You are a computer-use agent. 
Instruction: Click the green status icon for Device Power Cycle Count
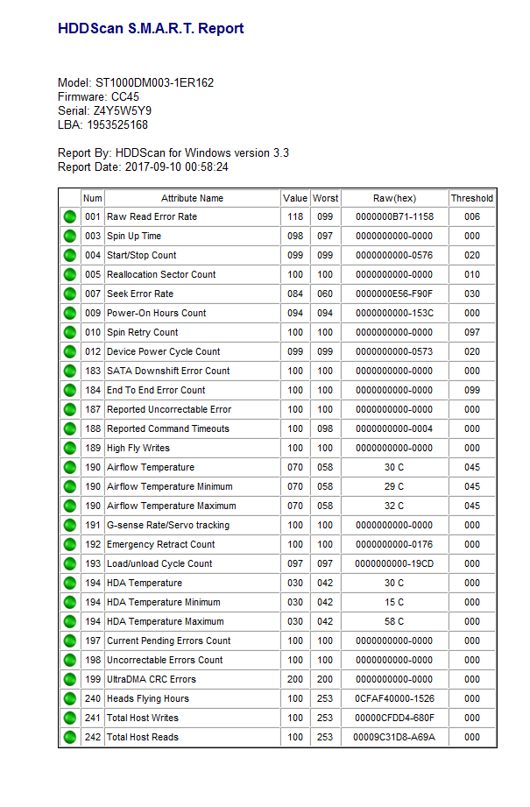click(70, 352)
